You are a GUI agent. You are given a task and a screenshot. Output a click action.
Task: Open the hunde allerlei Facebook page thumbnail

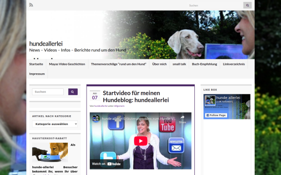(x=210, y=100)
